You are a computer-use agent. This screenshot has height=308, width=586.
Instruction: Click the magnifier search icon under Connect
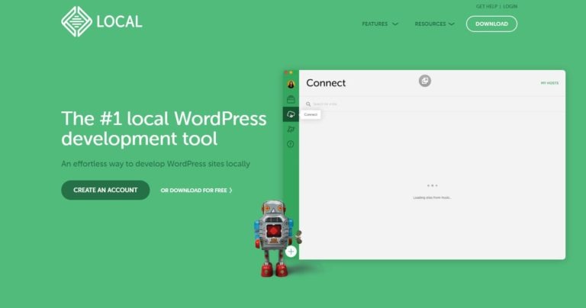point(308,104)
